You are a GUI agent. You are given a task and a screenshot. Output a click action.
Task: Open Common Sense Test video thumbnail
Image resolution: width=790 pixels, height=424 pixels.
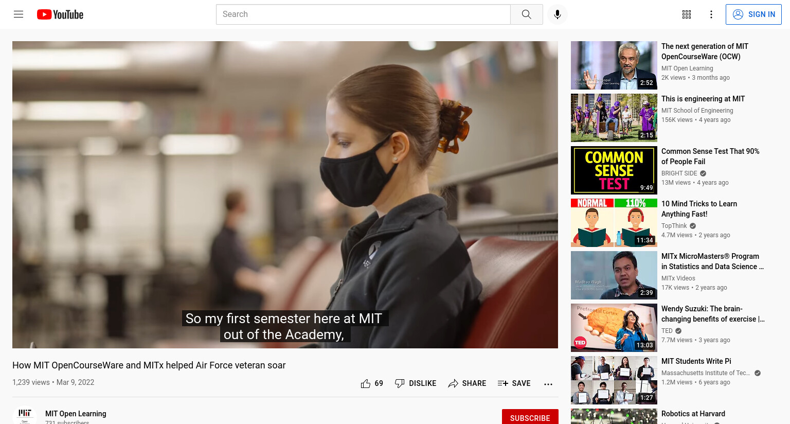(x=614, y=170)
